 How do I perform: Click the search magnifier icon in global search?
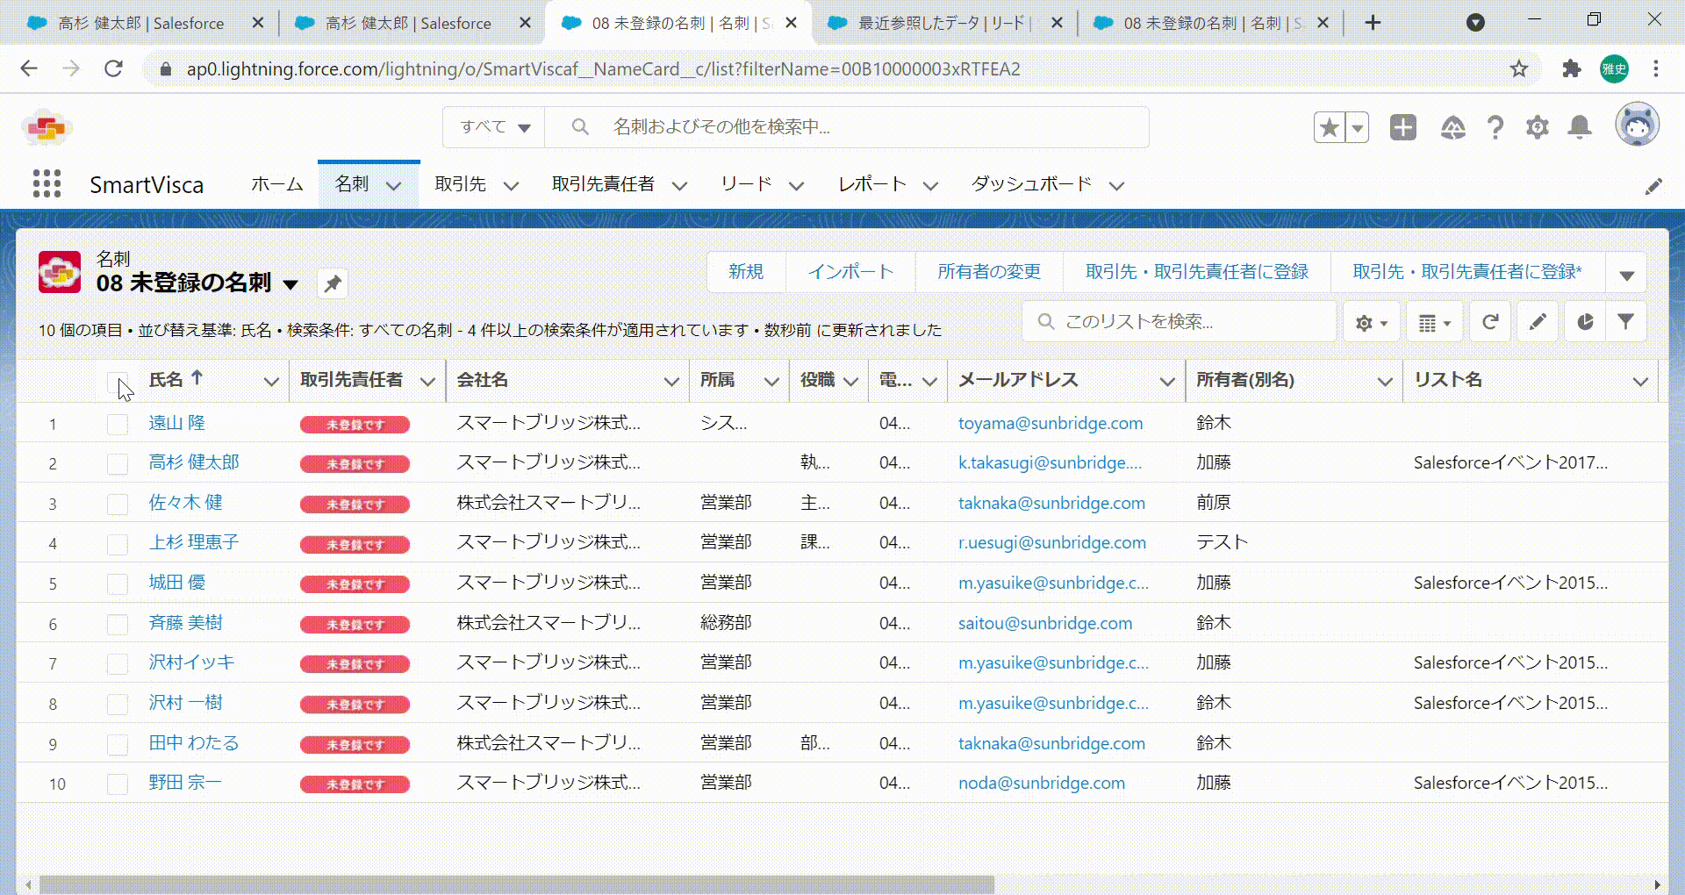(x=580, y=127)
